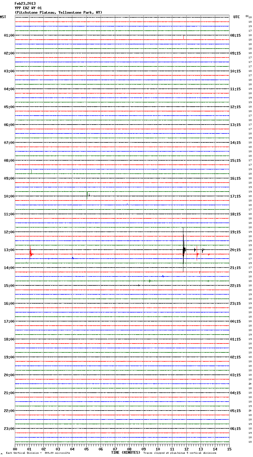Viewport: 253px width, 457px height.
Task: Click the green spike just above the 10:00 trace
Action: pyautogui.click(x=87, y=195)
